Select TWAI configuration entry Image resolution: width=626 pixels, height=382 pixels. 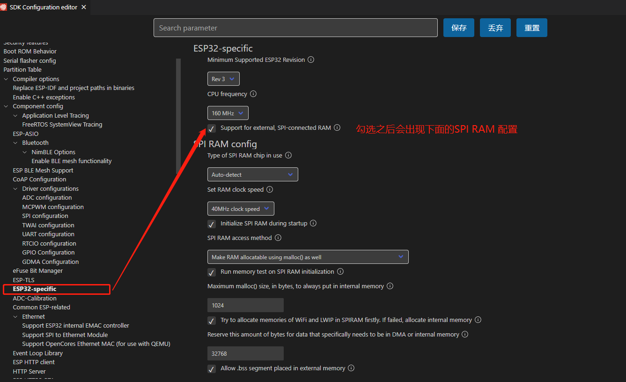tap(48, 225)
